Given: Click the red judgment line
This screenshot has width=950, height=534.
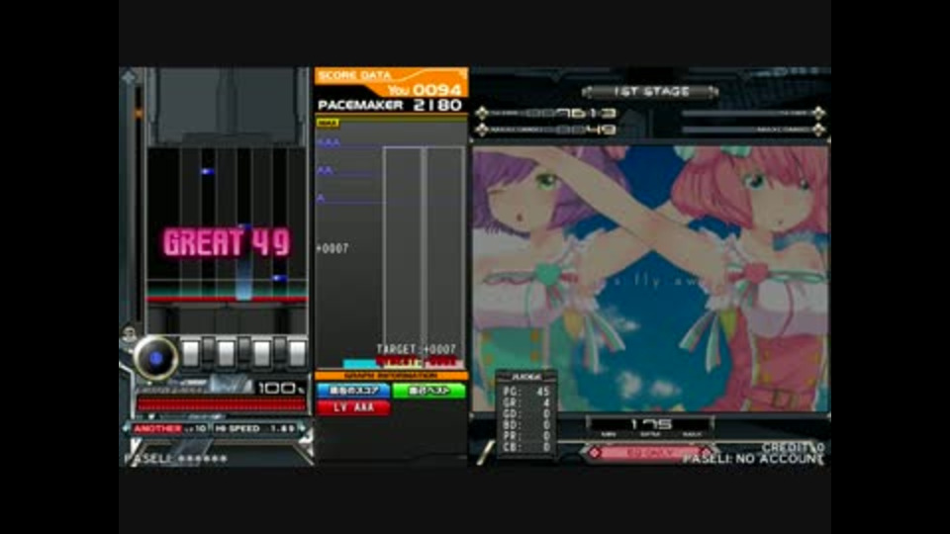Looking at the screenshot, I should (x=227, y=299).
